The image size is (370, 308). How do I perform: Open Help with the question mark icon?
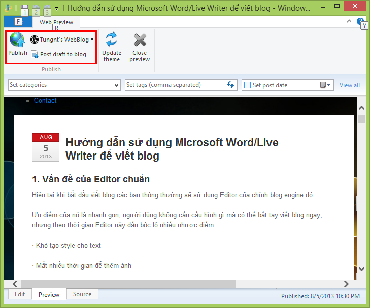(x=360, y=21)
